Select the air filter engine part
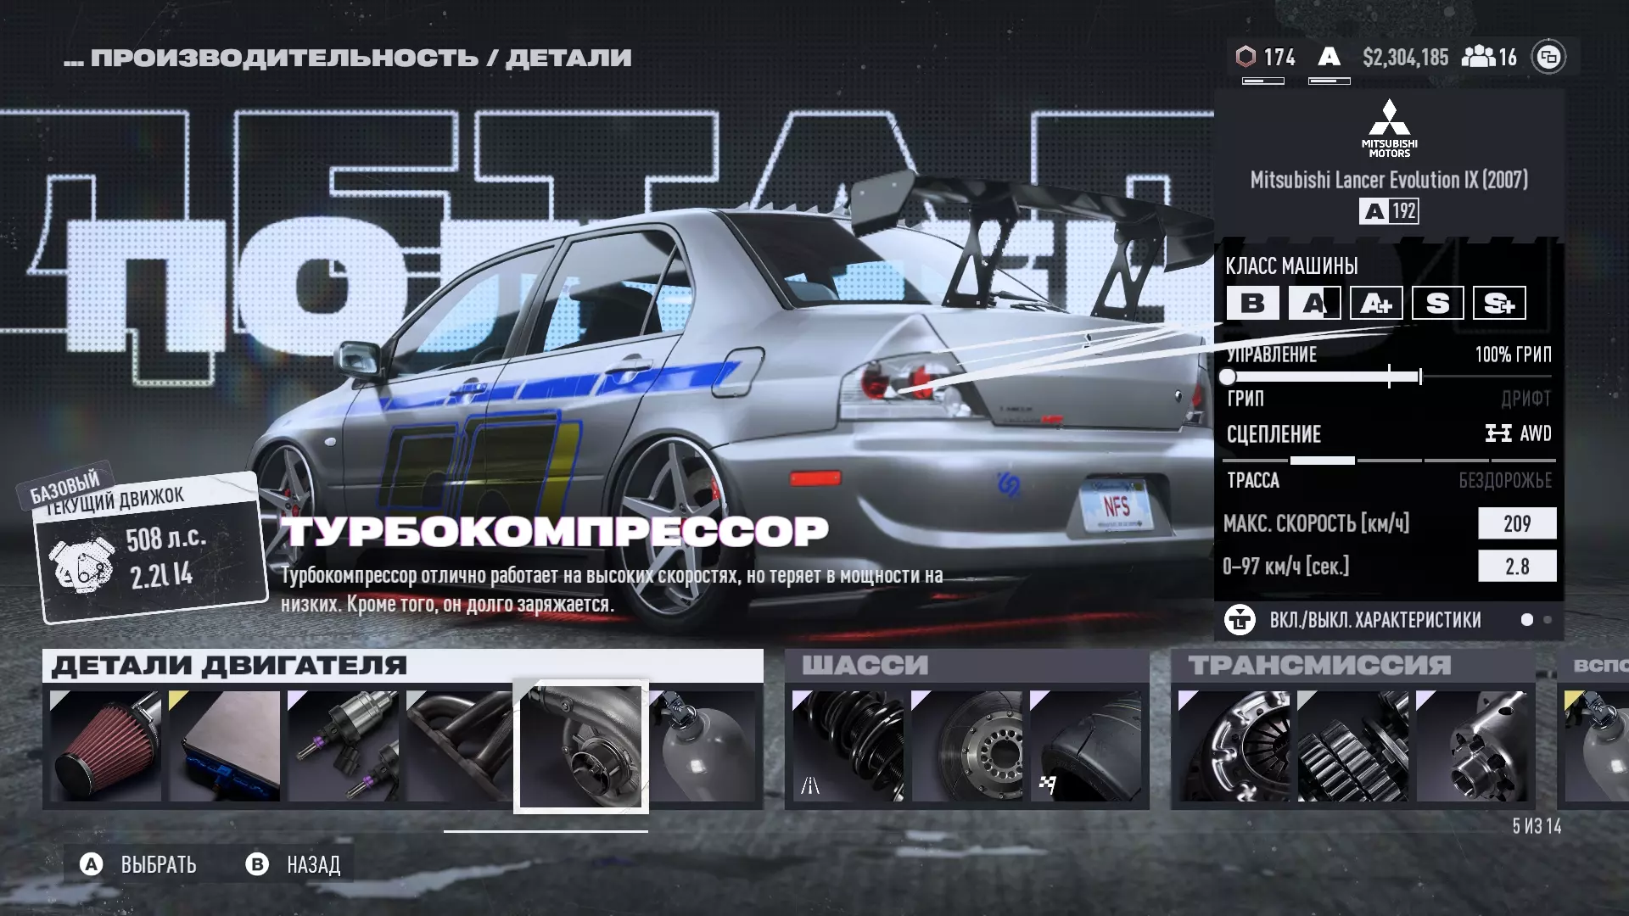This screenshot has width=1629, height=916. click(x=105, y=746)
